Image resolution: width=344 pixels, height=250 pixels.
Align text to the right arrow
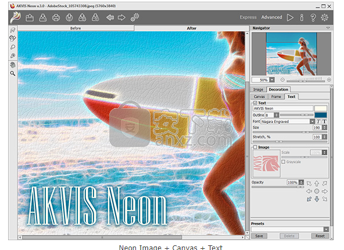pos(324,191)
